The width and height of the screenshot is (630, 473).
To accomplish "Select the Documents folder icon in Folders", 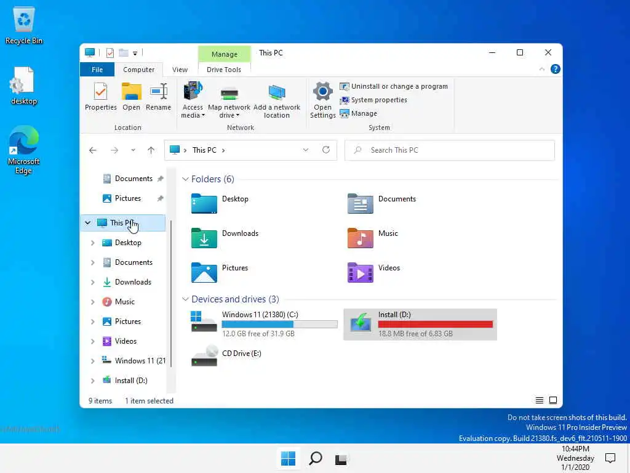I will click(361, 203).
